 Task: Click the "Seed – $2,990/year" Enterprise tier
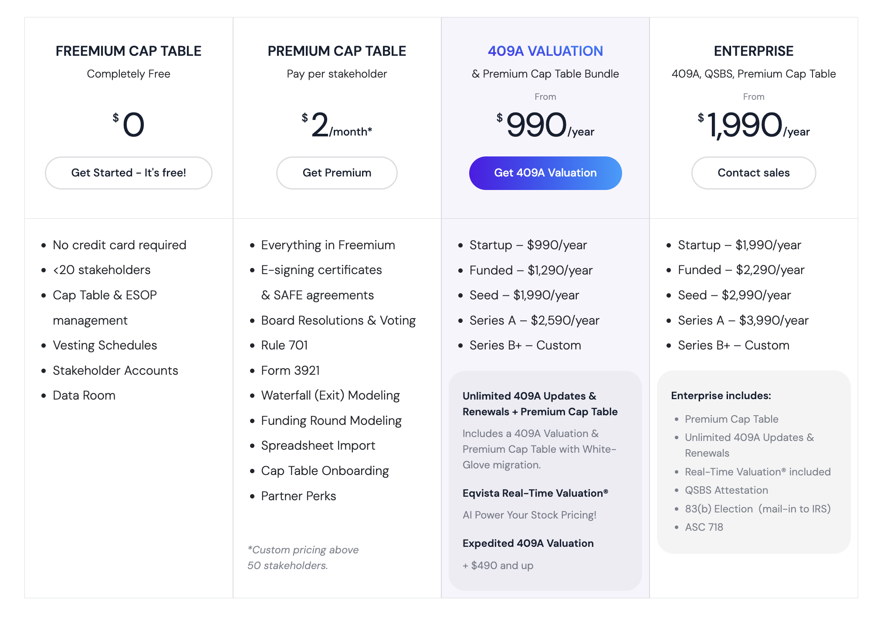coord(734,295)
